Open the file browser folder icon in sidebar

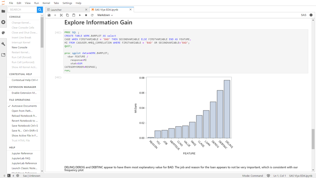[x=3, y=11]
